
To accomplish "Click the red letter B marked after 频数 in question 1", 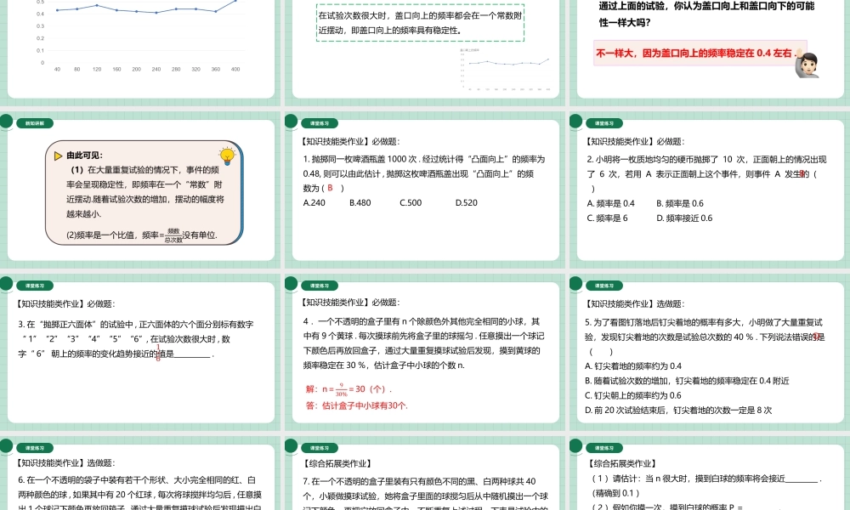I will [330, 186].
